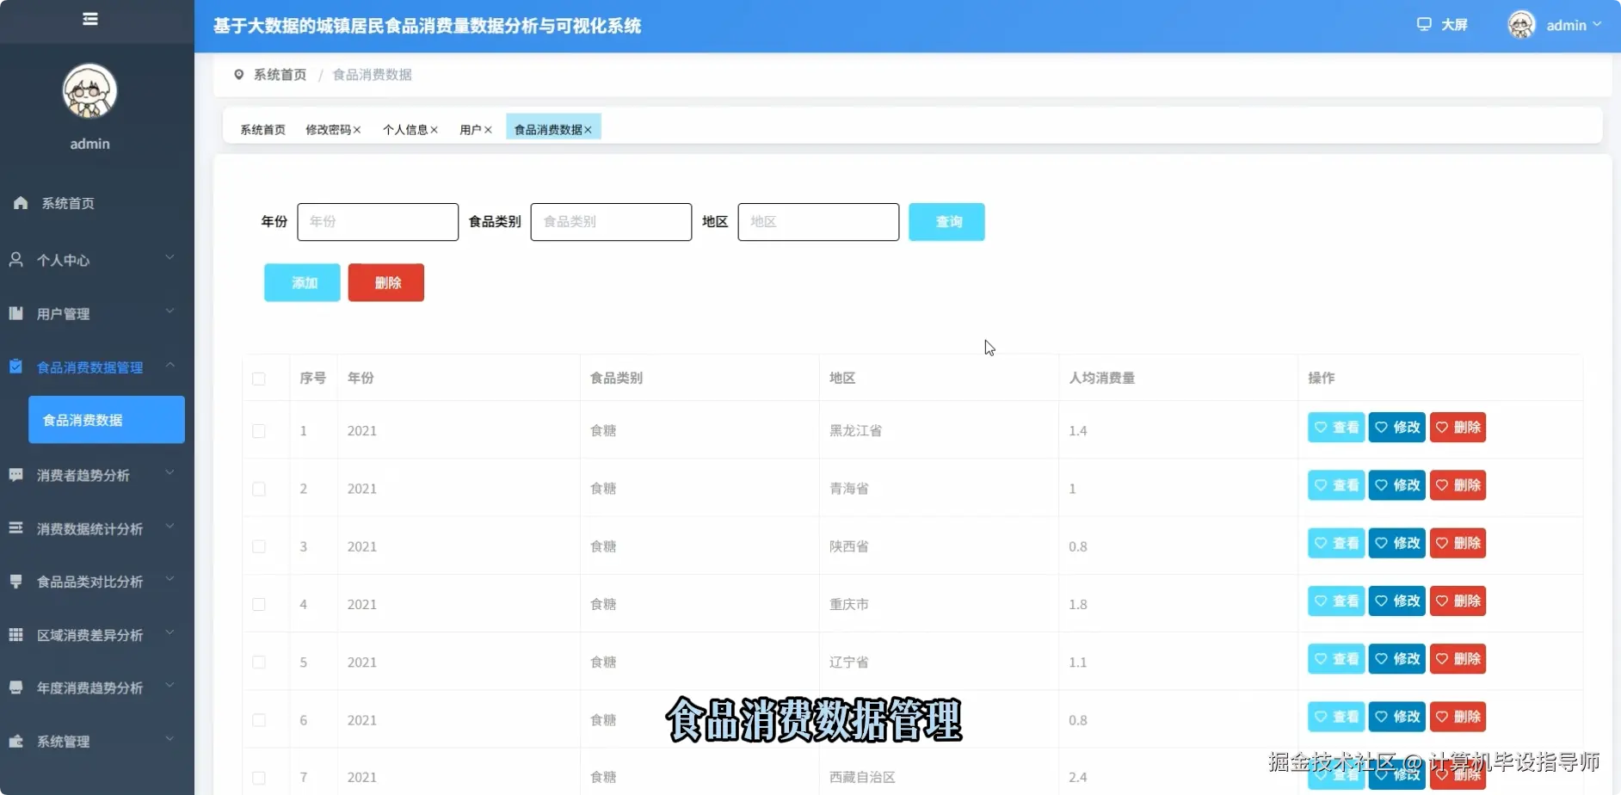View row 1 黑龙江省 record
The image size is (1621, 795).
[1336, 428]
